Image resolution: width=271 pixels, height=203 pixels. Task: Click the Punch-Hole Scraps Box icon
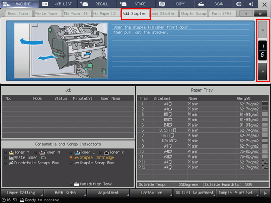click(11, 163)
